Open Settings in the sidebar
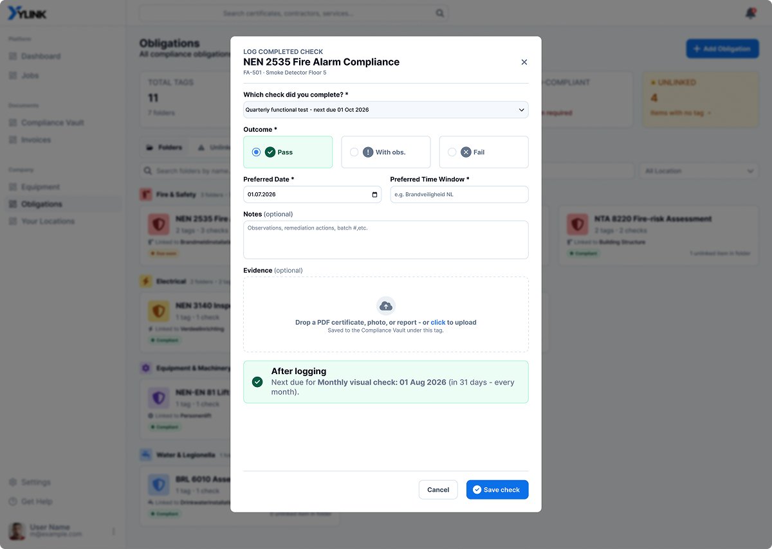This screenshot has height=549, width=772. click(x=35, y=482)
